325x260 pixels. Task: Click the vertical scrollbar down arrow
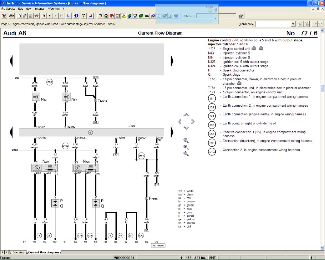pyautogui.click(x=322, y=248)
